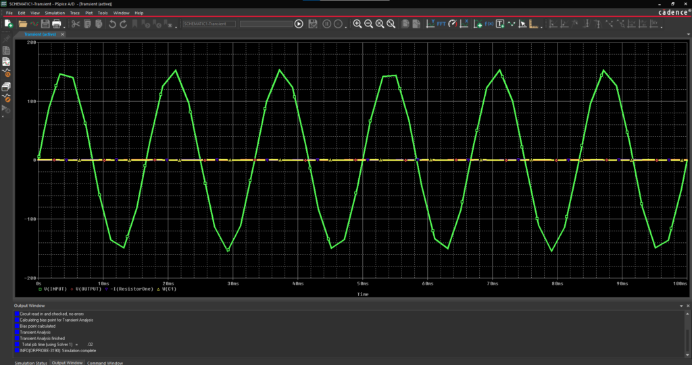
Task: Open the Help menu
Action: (x=139, y=13)
